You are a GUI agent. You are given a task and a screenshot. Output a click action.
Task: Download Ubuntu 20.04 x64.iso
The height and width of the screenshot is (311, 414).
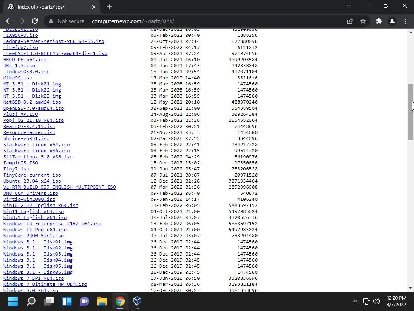32,181
